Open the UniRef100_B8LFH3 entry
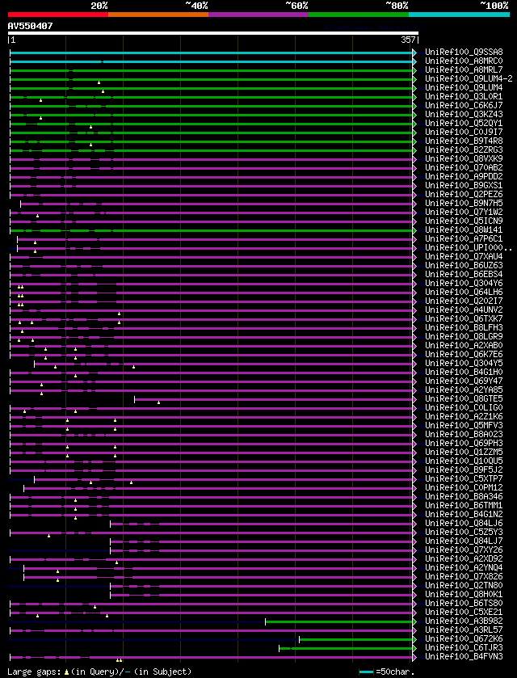 (x=464, y=328)
